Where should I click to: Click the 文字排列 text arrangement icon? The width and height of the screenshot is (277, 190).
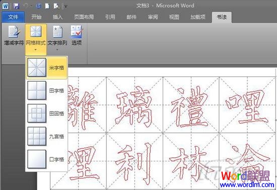tap(57, 32)
